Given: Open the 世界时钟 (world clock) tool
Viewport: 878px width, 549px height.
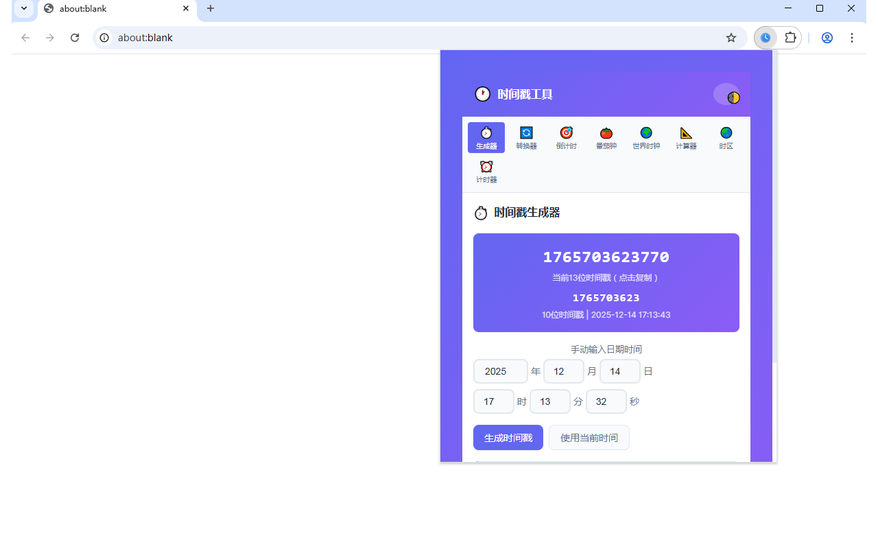Looking at the screenshot, I should pos(645,137).
